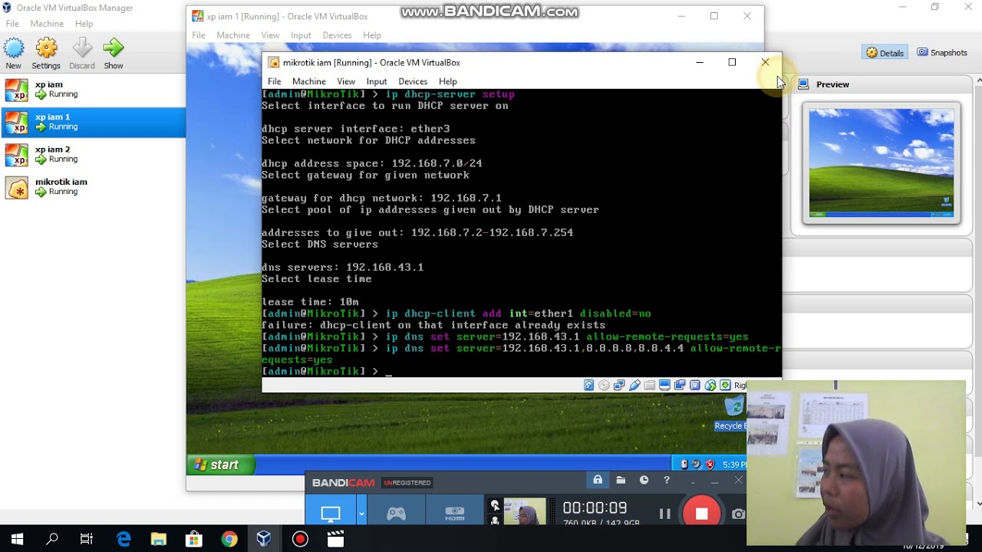Open File menu in mikrotik iam window
This screenshot has height=552, width=982.
tap(274, 81)
